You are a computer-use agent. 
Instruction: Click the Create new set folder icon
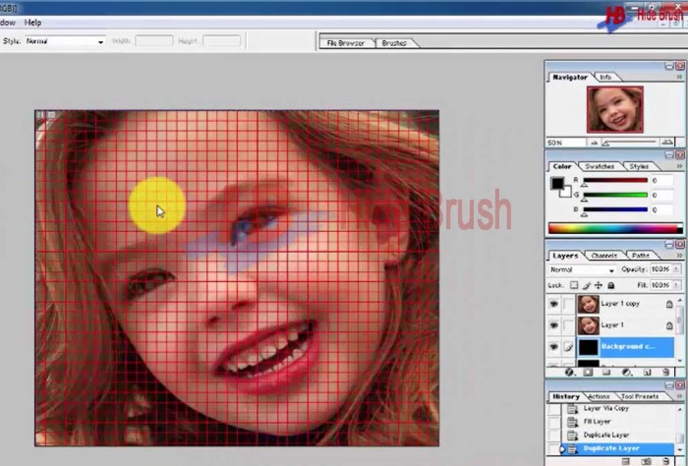point(606,372)
